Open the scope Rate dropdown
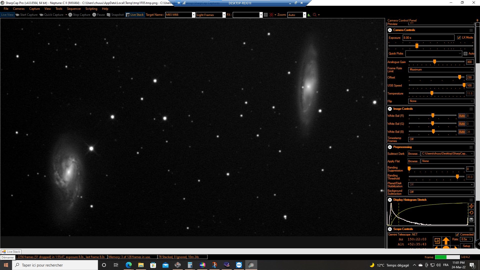The image size is (480, 270). [466, 239]
